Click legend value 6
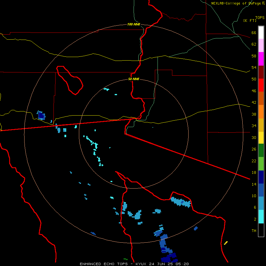Viewport: 266px width, 266px height. click(x=255, y=207)
